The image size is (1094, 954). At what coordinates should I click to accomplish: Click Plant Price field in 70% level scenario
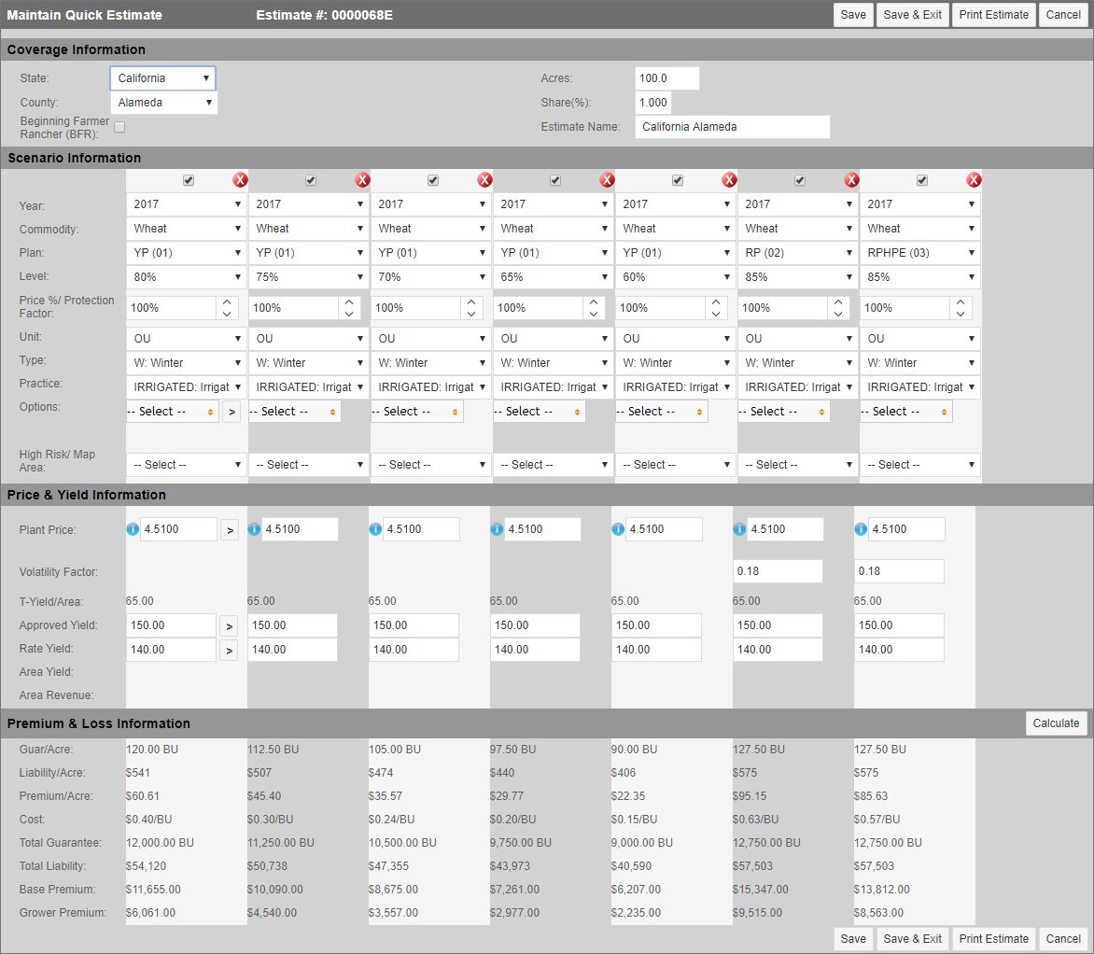tap(421, 529)
